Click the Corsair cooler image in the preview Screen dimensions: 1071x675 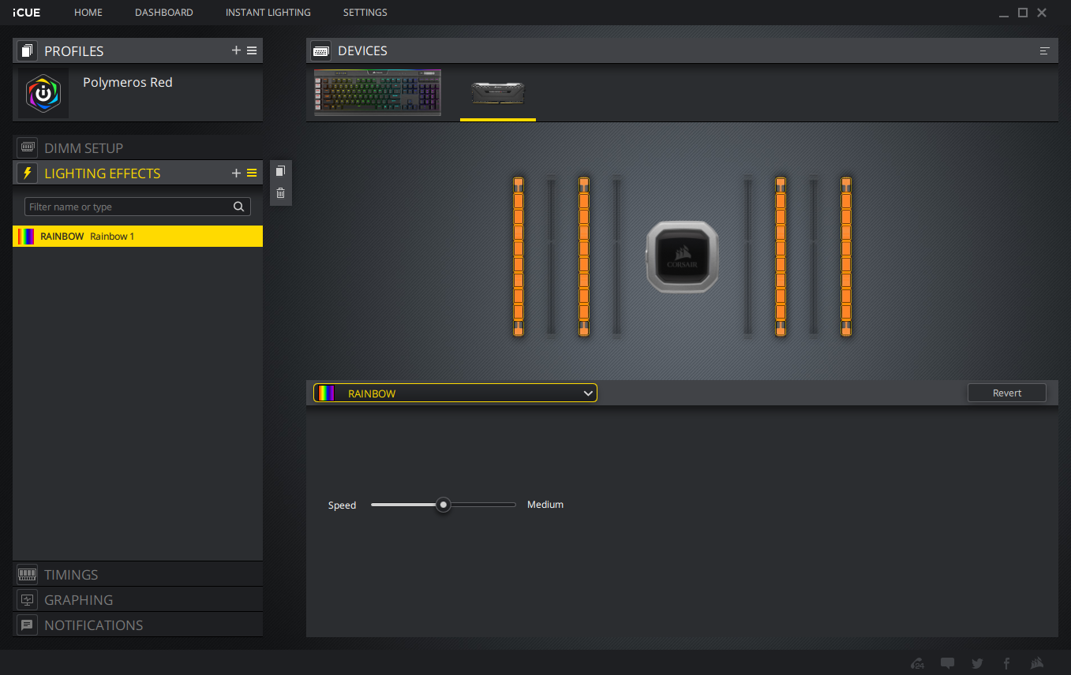click(683, 256)
